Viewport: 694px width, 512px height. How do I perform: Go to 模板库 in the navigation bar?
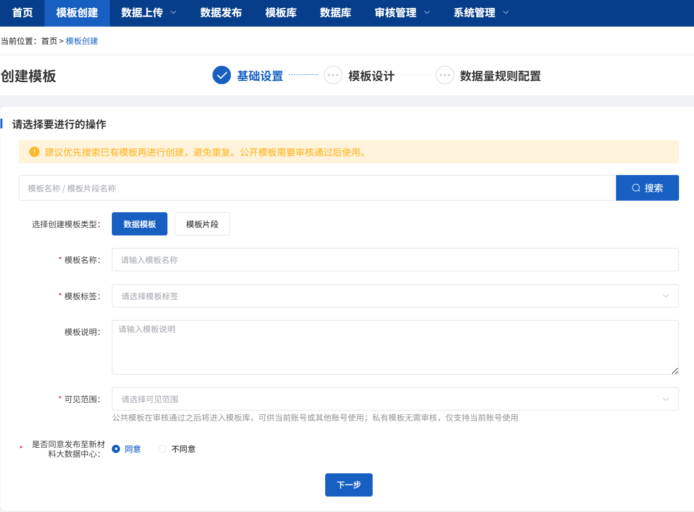tap(281, 13)
